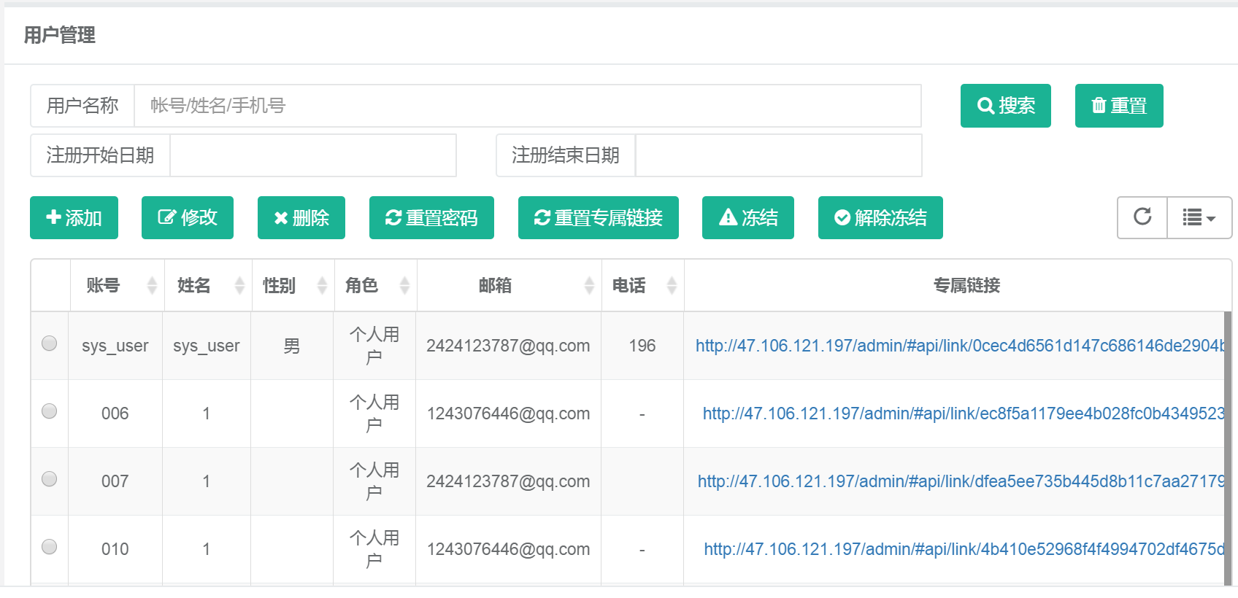Sort table by 电话 column
Screen dimensions: 1238x598
tap(643, 285)
